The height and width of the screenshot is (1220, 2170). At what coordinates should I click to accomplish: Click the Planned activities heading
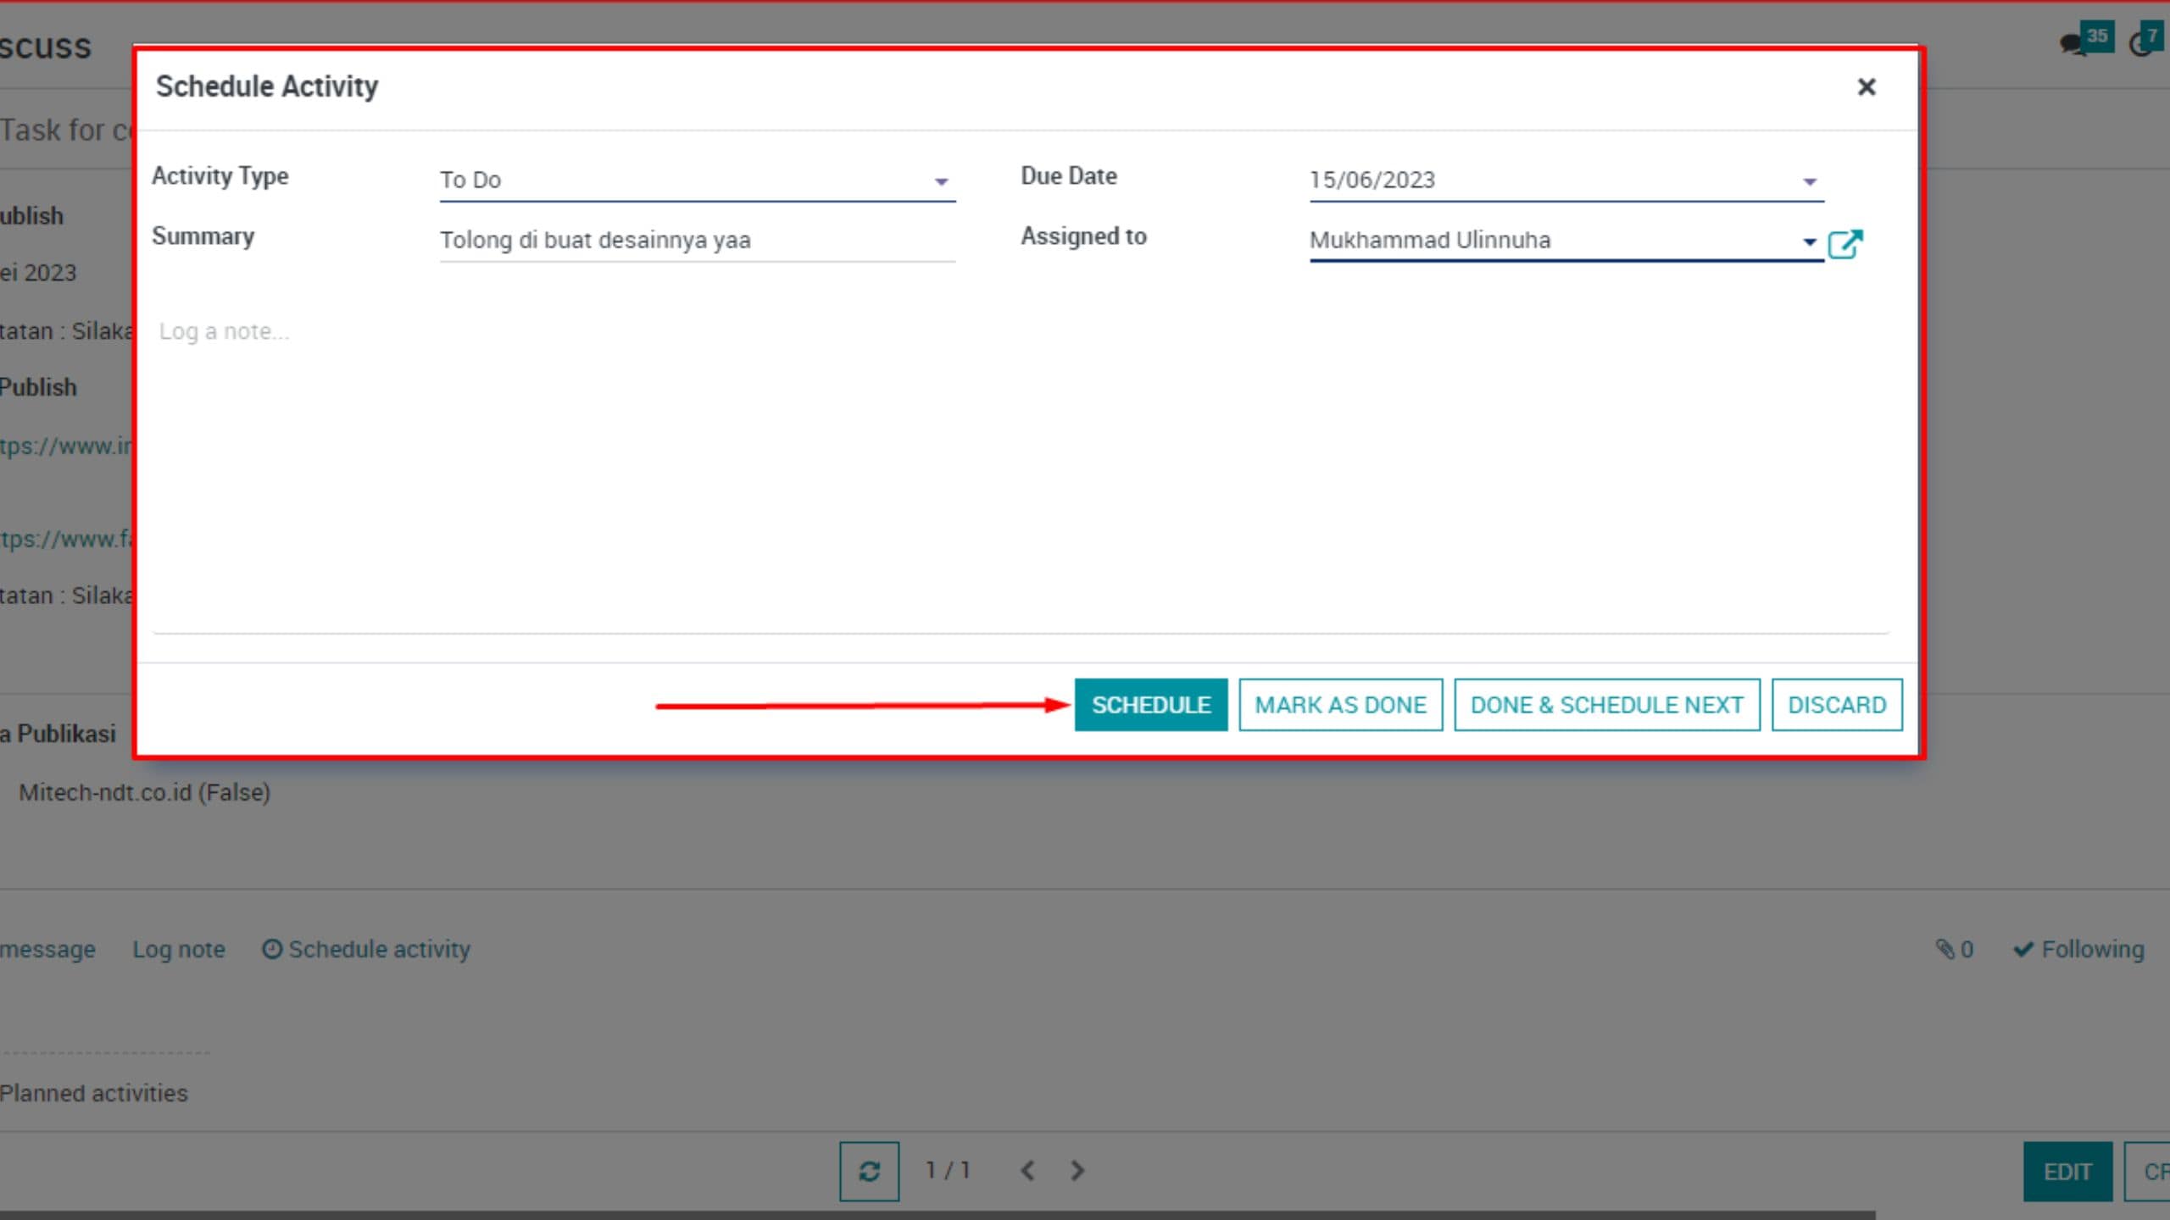(x=93, y=1093)
